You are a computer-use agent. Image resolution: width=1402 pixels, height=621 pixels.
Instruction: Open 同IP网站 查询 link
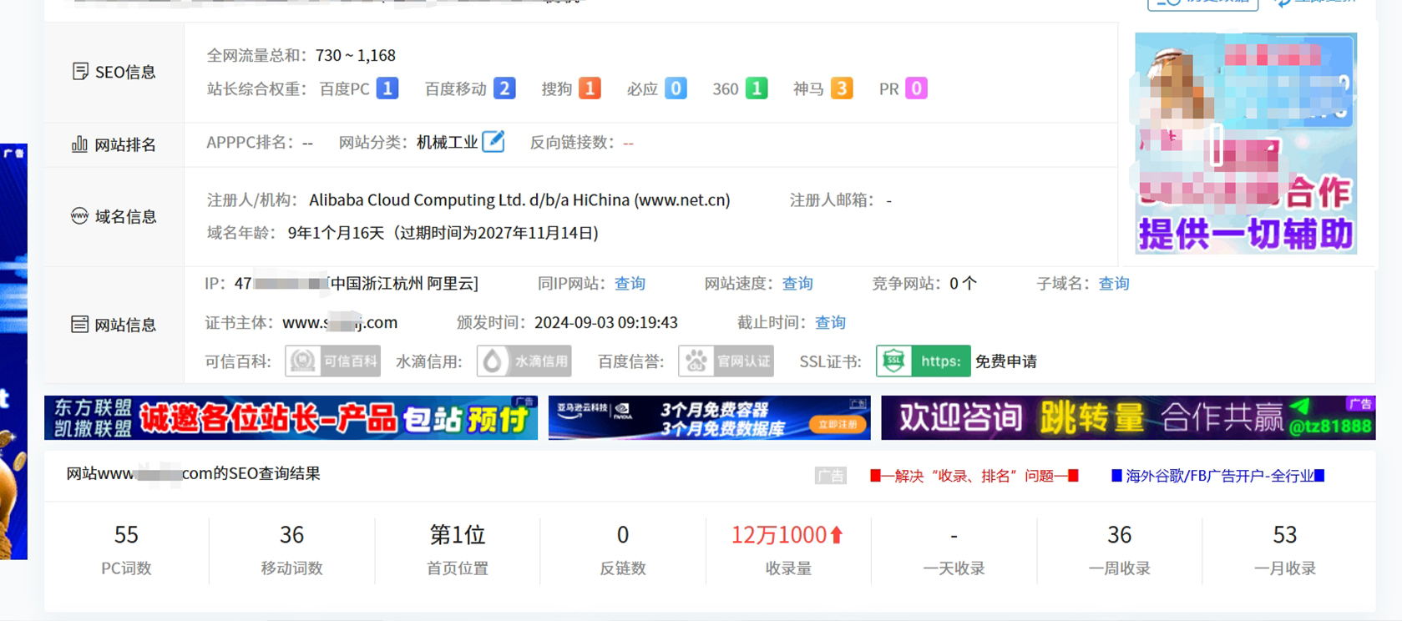pyautogui.click(x=630, y=284)
